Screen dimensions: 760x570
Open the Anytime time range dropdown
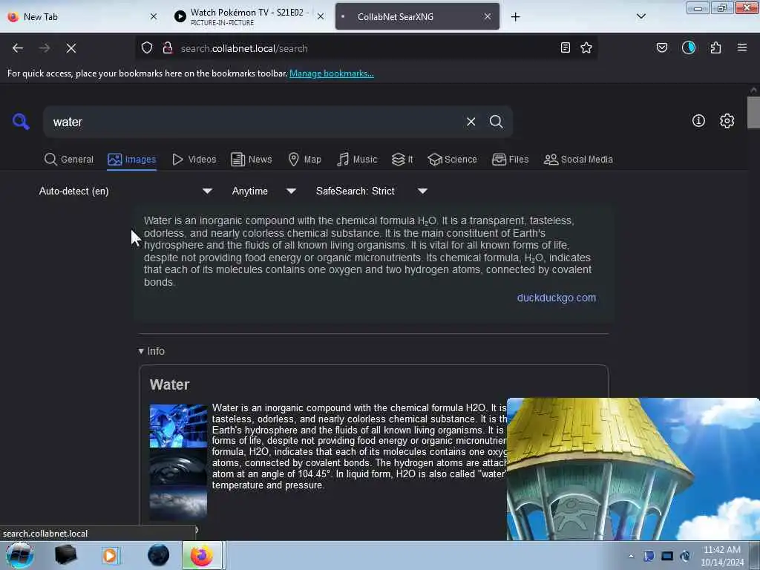(263, 191)
